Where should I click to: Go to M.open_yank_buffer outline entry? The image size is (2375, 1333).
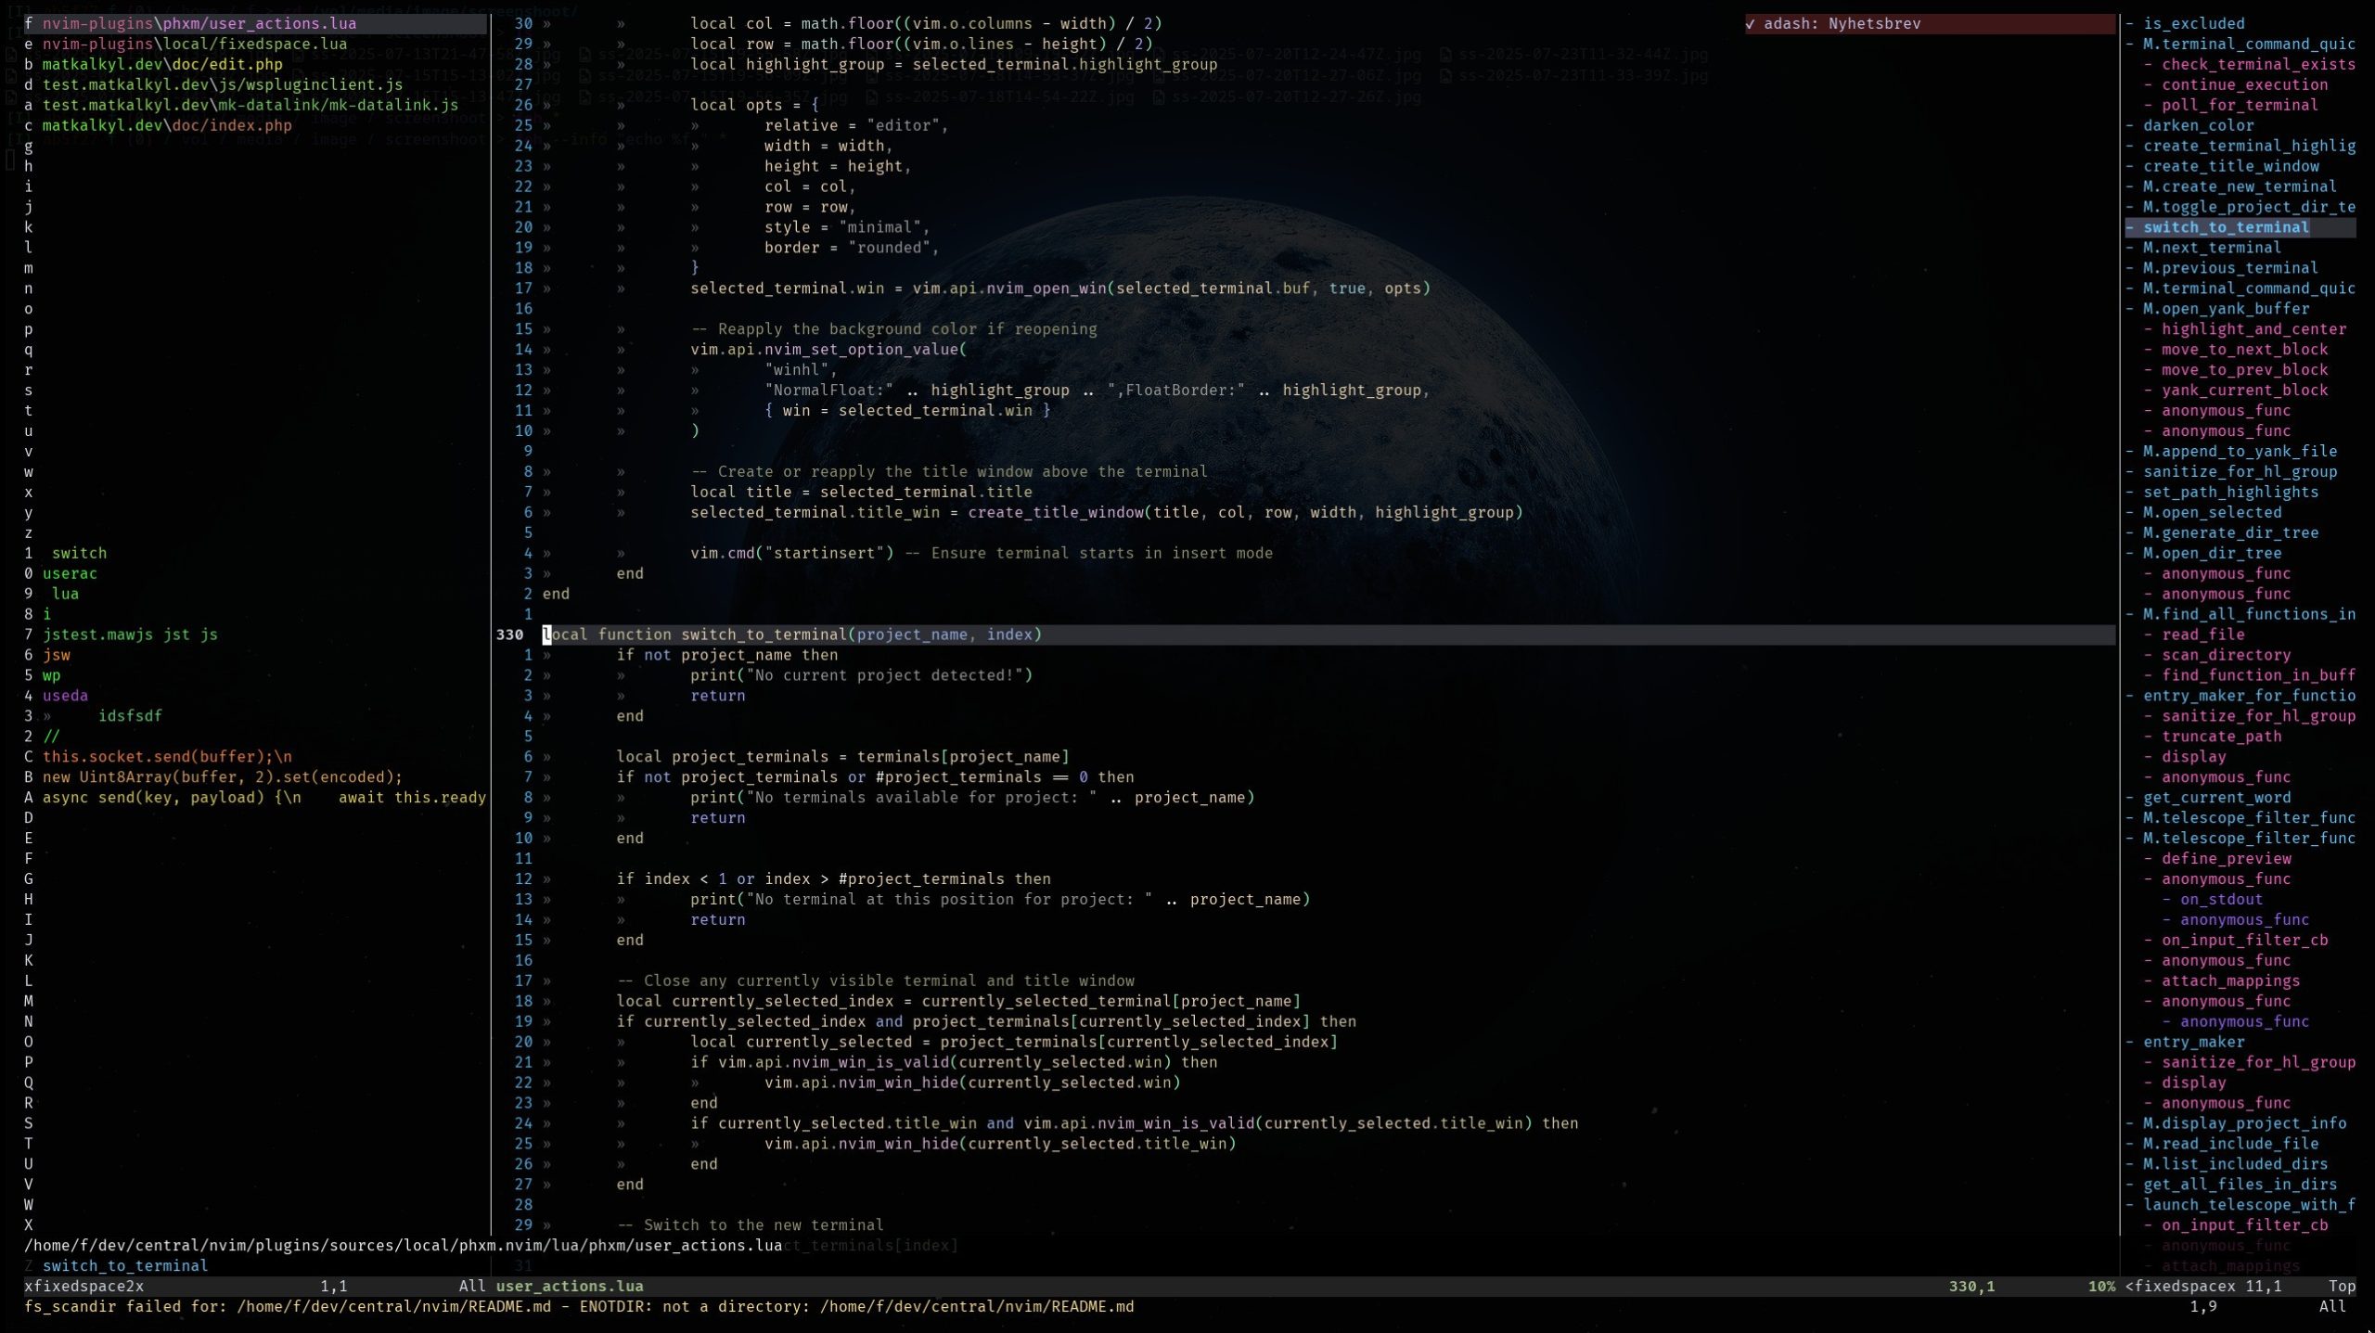[2226, 309]
